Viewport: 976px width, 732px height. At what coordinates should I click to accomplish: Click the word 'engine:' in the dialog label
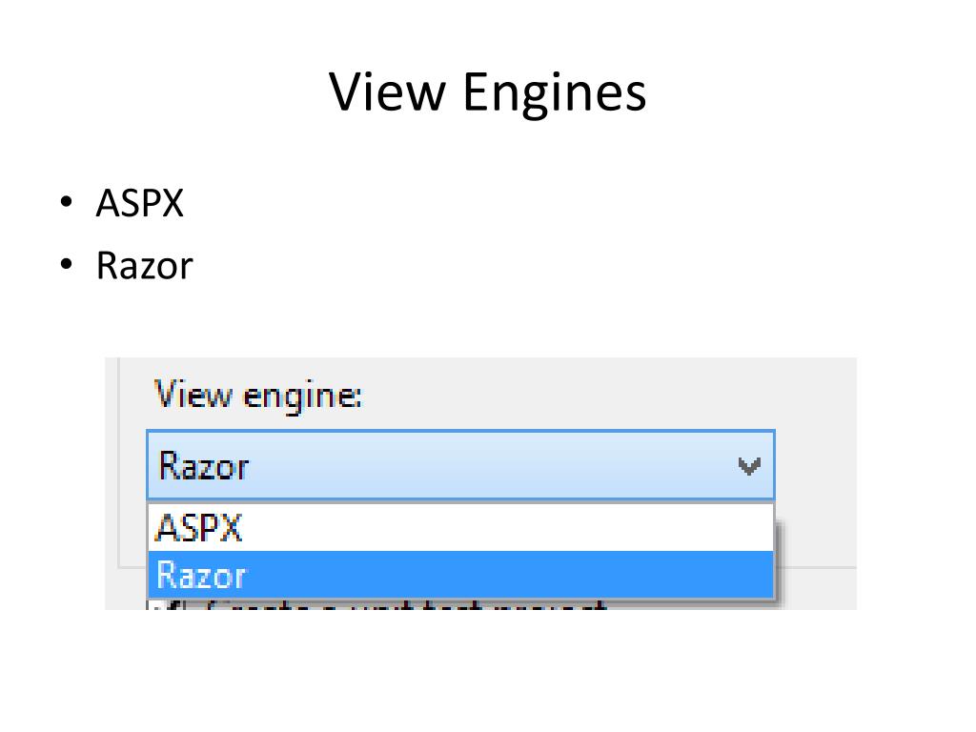[302, 397]
